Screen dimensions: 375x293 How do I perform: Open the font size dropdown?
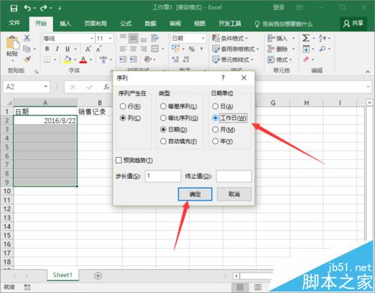(x=110, y=38)
